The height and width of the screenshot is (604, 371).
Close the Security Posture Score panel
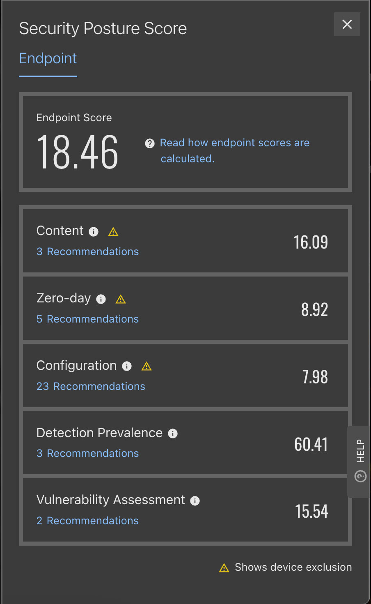click(347, 24)
